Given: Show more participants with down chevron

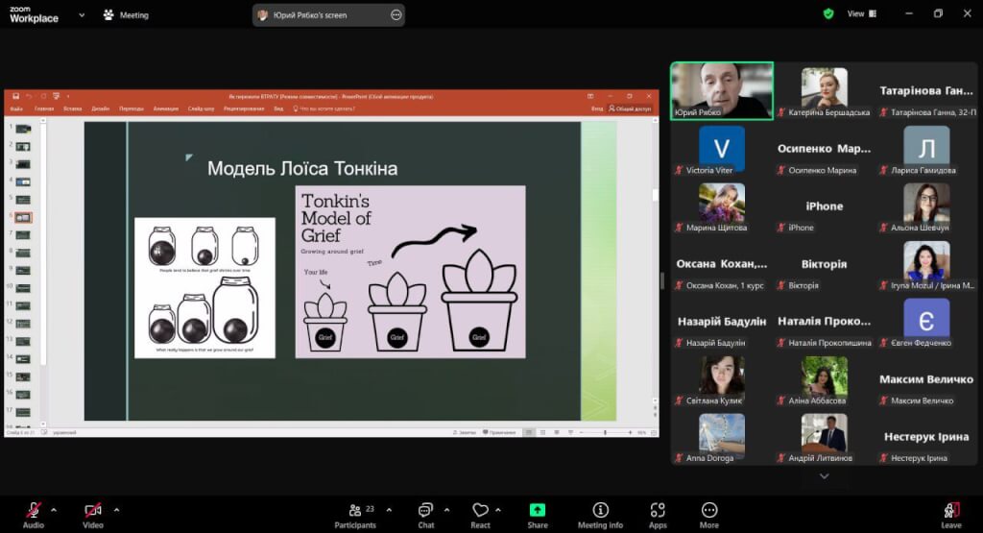Looking at the screenshot, I should pyautogui.click(x=824, y=475).
